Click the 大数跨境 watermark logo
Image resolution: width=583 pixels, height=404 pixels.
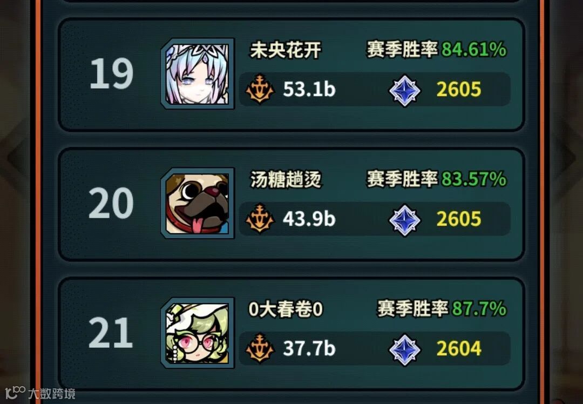click(40, 393)
